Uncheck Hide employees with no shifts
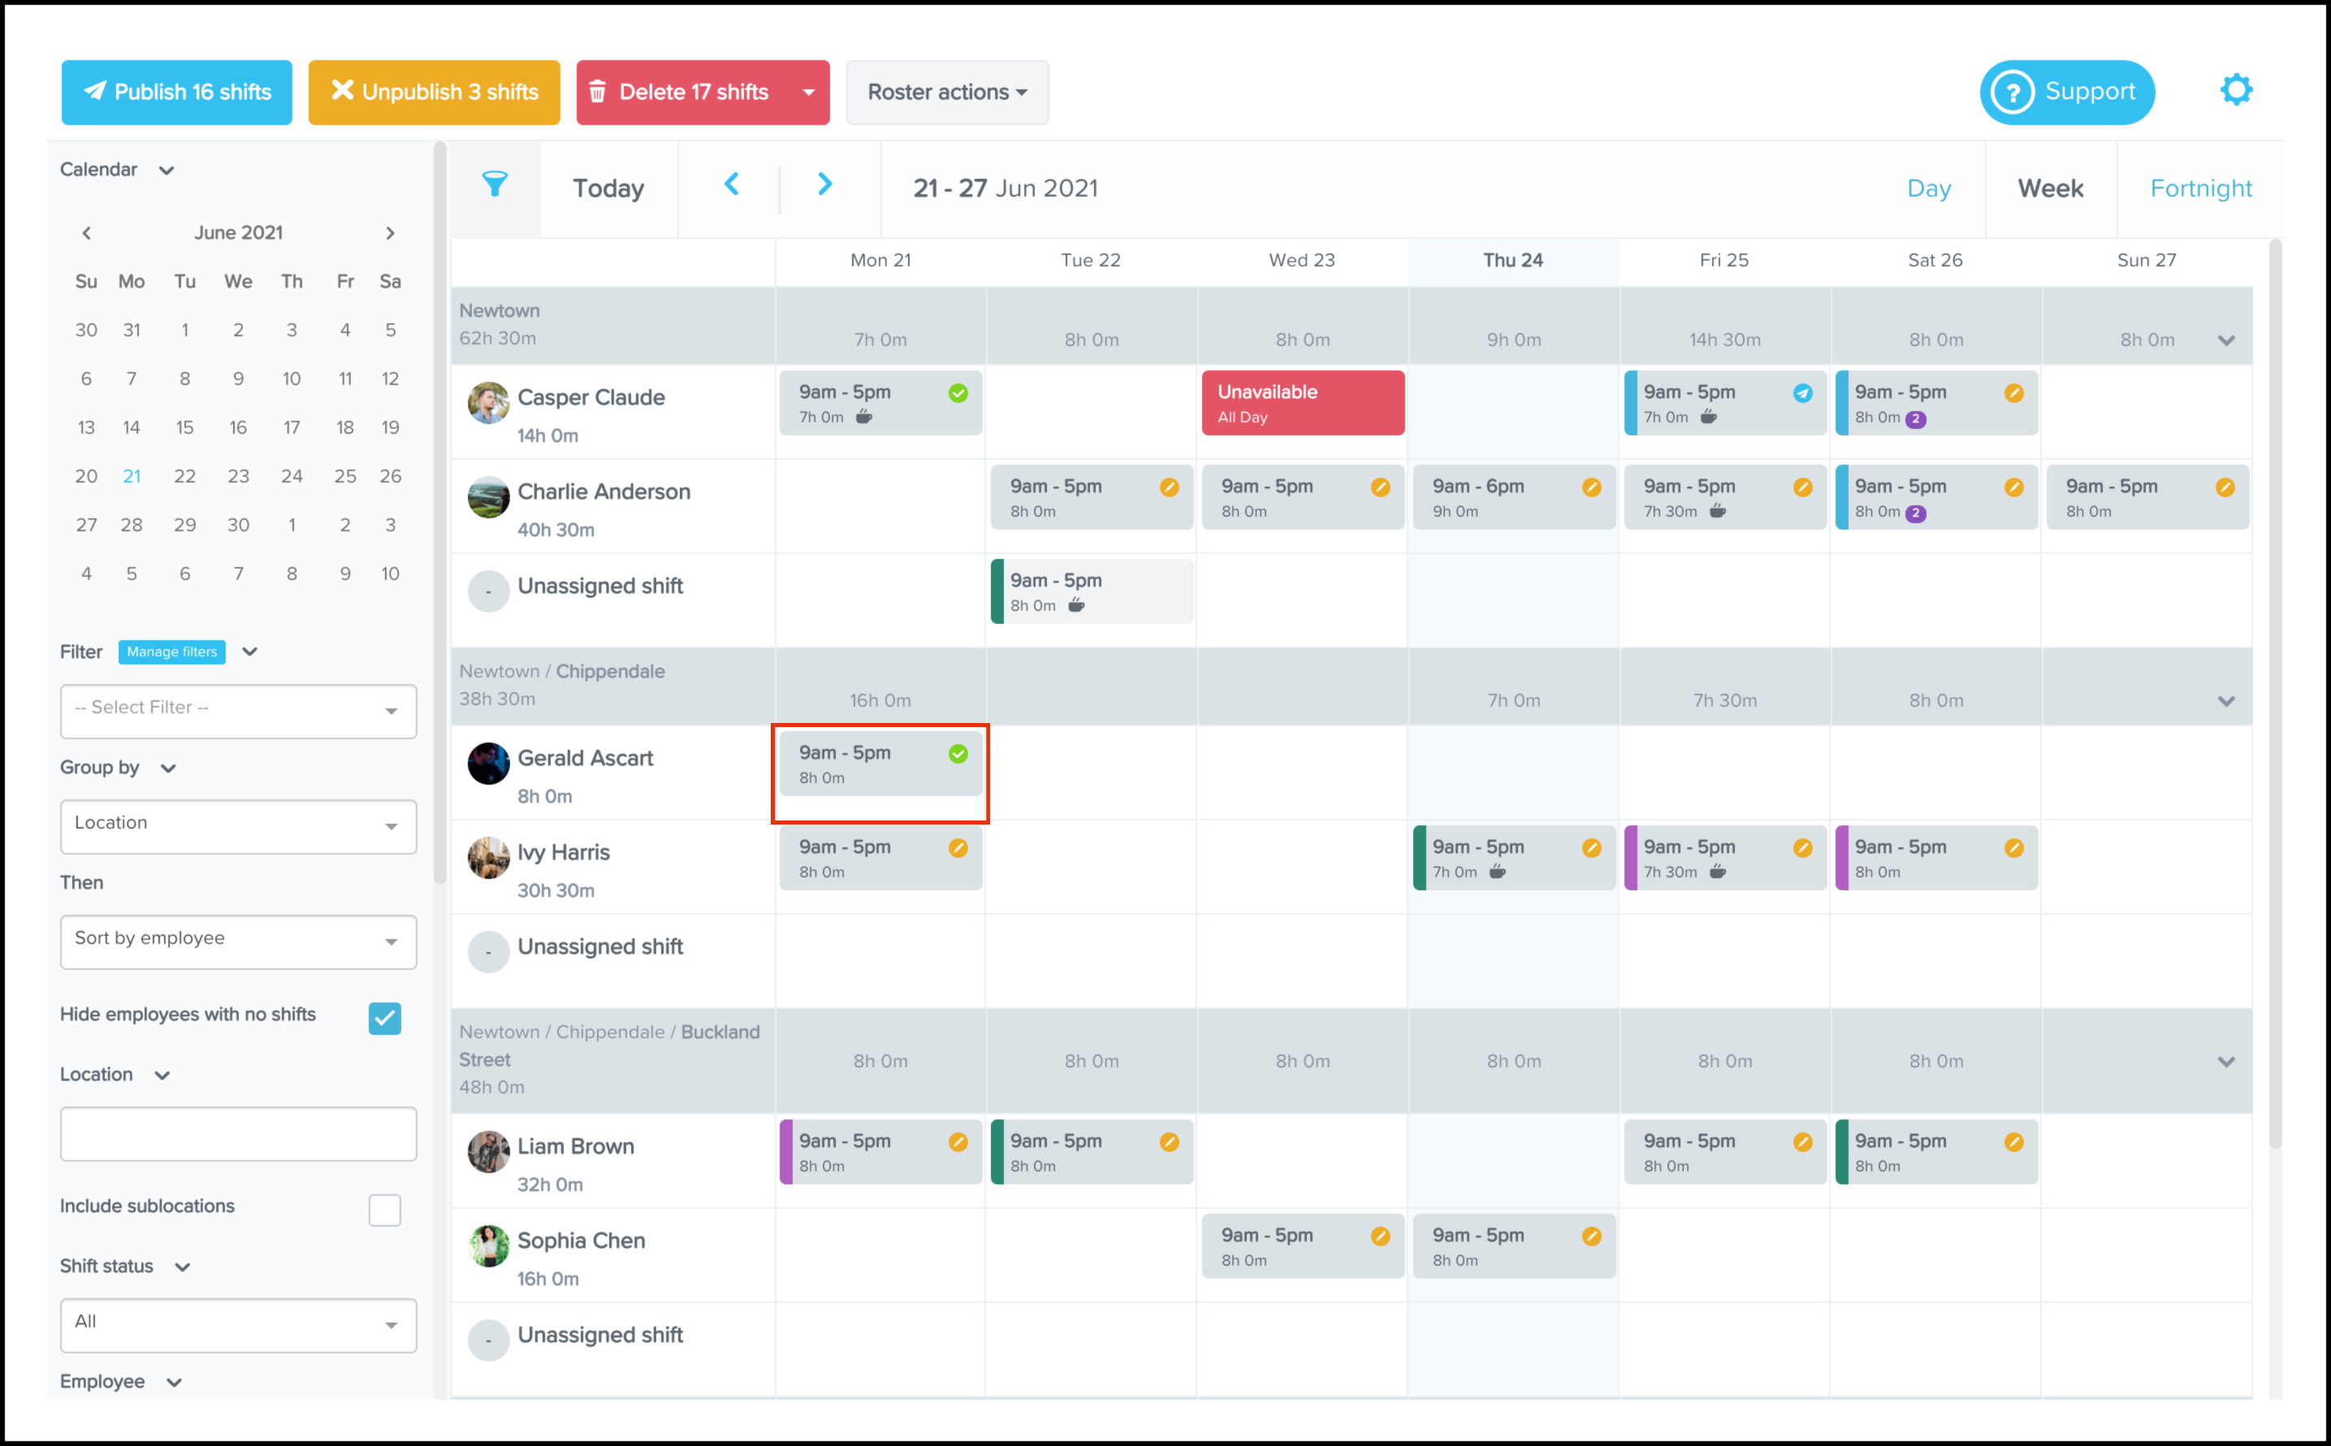This screenshot has height=1446, width=2331. click(x=384, y=1018)
